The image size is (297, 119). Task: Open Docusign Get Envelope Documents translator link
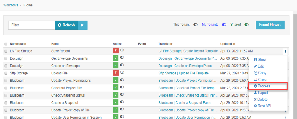[x=187, y=58]
